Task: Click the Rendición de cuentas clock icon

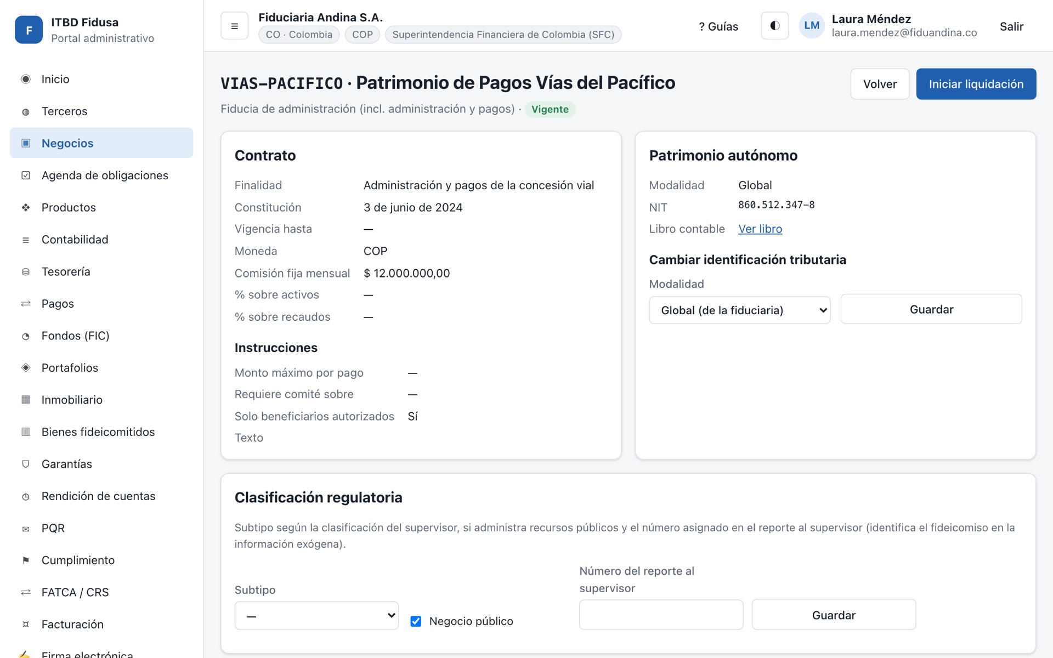Action: (26, 496)
